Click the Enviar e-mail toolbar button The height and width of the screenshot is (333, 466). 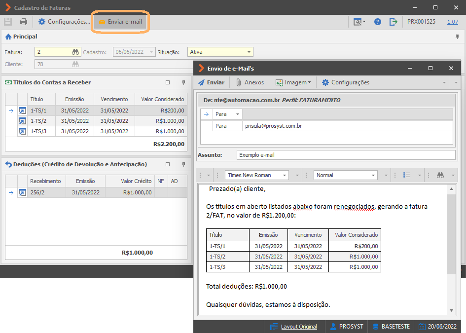click(x=120, y=22)
